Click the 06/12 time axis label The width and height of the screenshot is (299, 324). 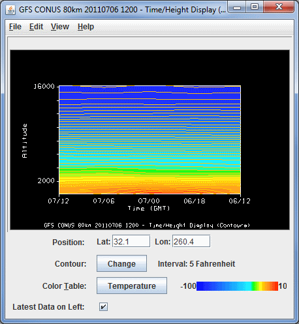coord(240,201)
